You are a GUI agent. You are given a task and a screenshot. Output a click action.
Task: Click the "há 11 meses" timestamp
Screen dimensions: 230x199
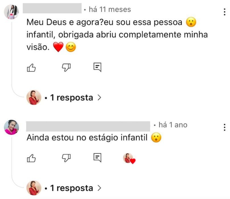pyautogui.click(x=110, y=10)
